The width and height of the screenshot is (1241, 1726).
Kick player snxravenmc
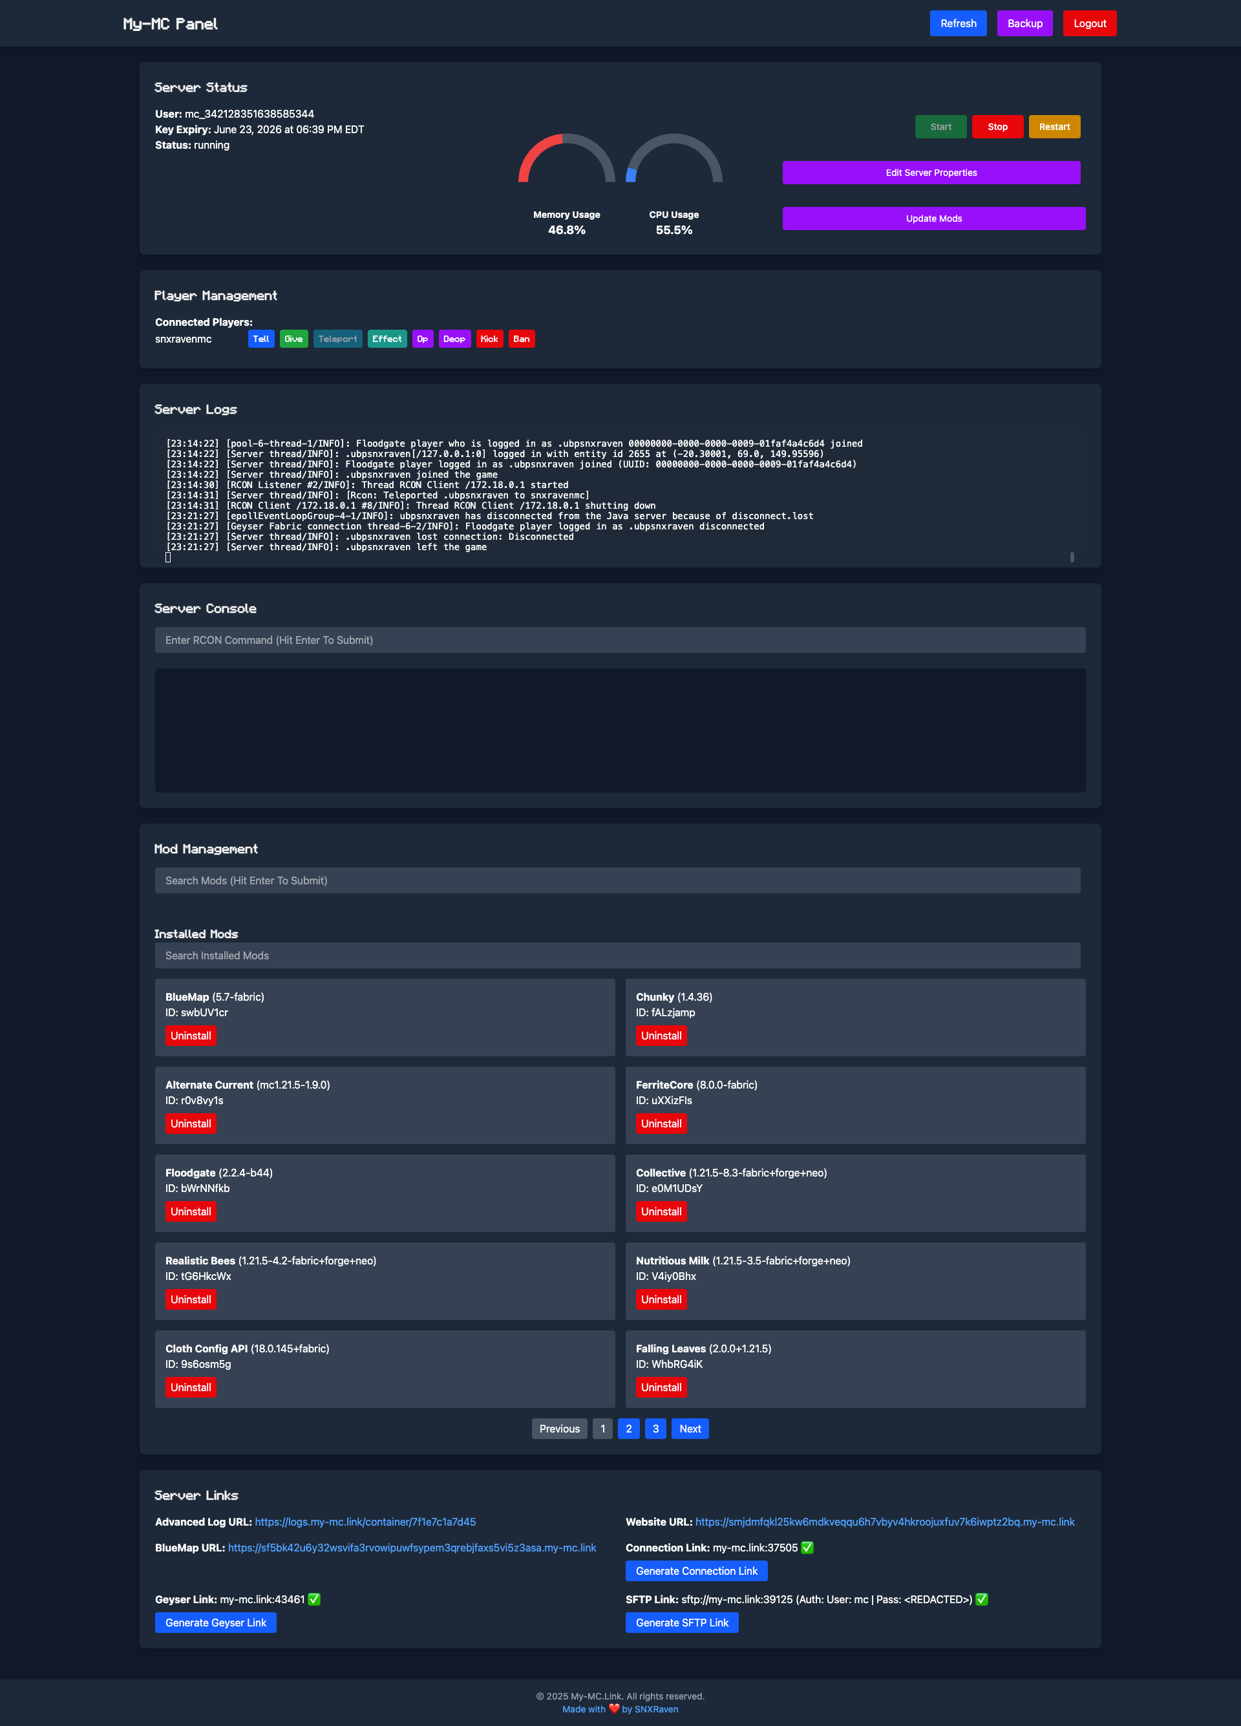point(489,339)
